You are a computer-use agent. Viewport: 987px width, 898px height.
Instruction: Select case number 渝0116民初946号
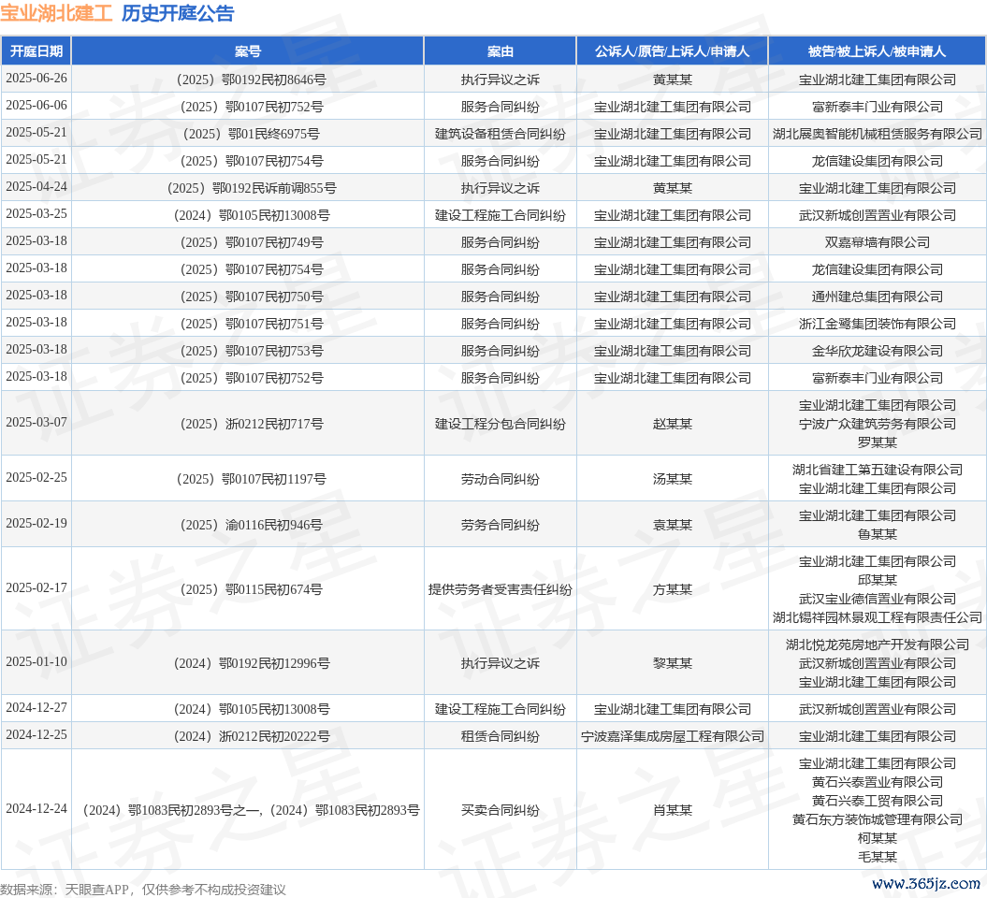251,525
